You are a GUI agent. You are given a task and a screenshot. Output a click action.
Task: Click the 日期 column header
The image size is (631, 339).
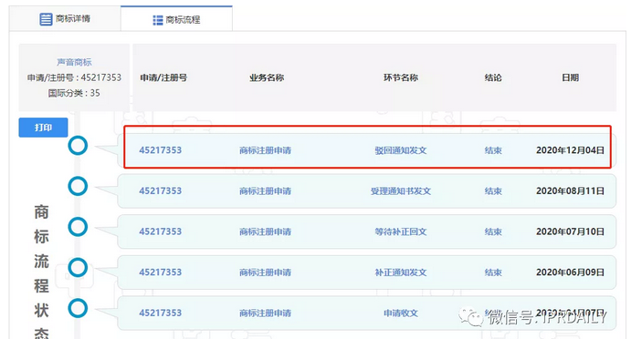click(570, 77)
